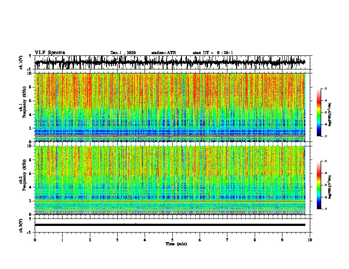
Task: Click the ch.2 spectrogram color scale bar
Action: coord(319,185)
